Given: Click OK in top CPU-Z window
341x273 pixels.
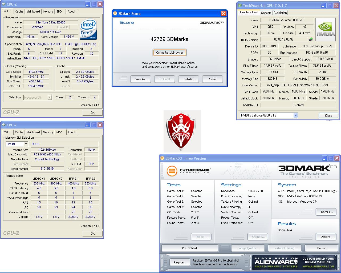Looking at the screenshot, I should click(x=92, y=113).
